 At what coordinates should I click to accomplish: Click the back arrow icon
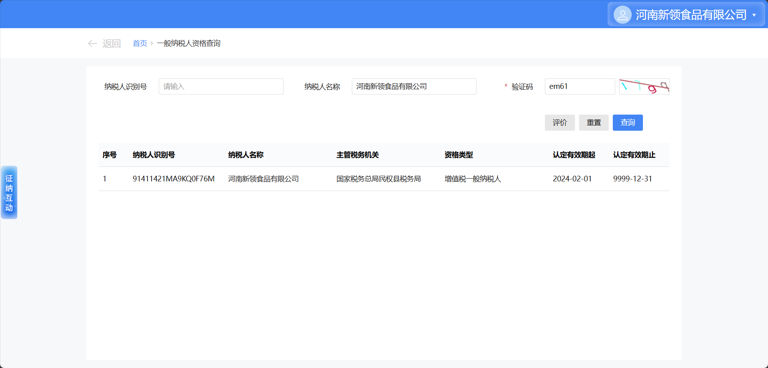pos(92,43)
